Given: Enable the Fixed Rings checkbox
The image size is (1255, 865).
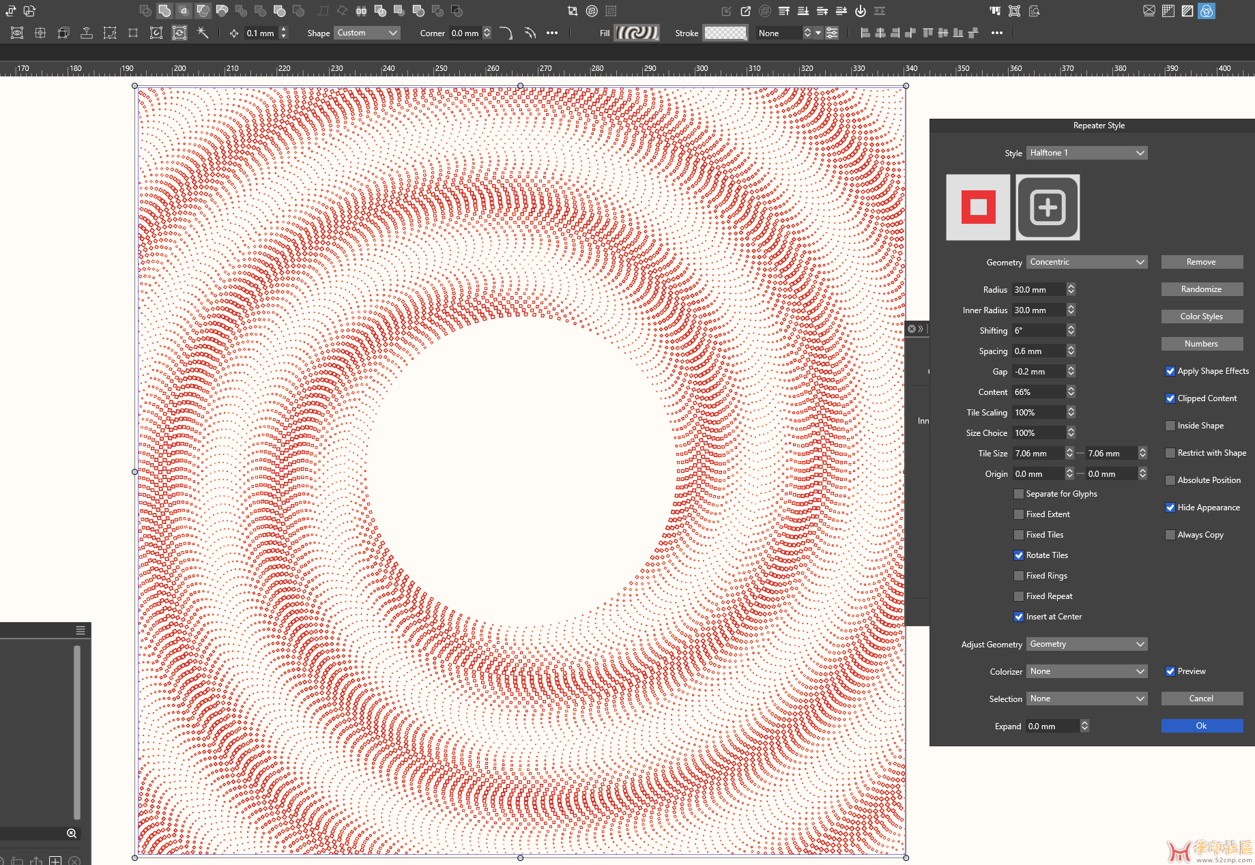Looking at the screenshot, I should pos(1019,576).
